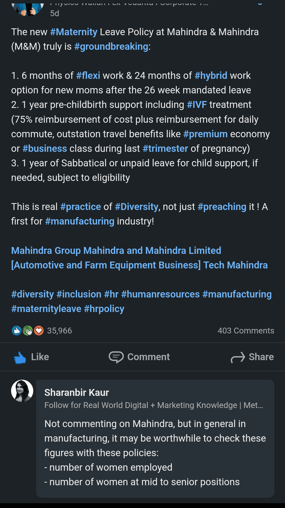Open Sharanbir Kaur's name in comment

tap(76, 392)
